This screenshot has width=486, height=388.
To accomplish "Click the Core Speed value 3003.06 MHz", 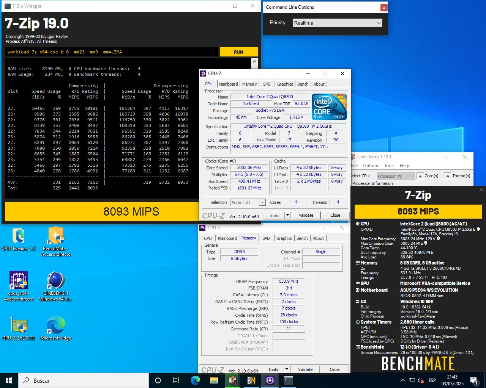I will click(249, 167).
